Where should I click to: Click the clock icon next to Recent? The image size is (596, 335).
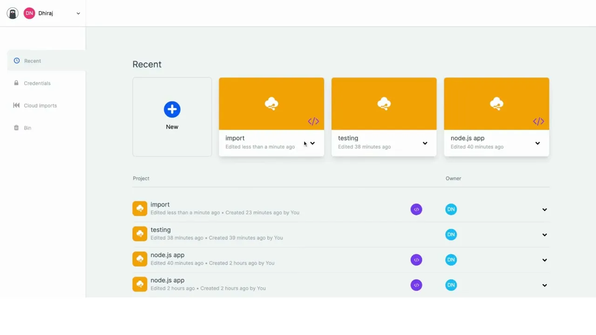click(x=17, y=61)
